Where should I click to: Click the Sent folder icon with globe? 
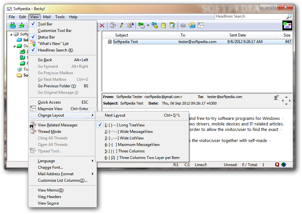[23, 57]
